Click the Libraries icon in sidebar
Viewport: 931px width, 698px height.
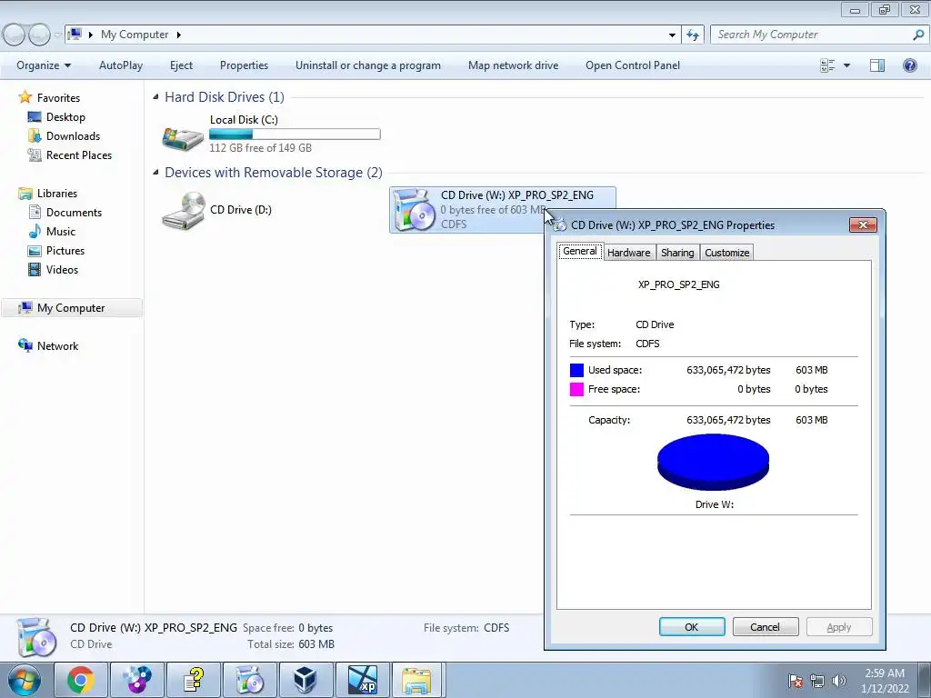(x=25, y=194)
